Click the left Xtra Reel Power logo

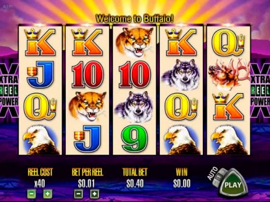[x=9, y=90]
